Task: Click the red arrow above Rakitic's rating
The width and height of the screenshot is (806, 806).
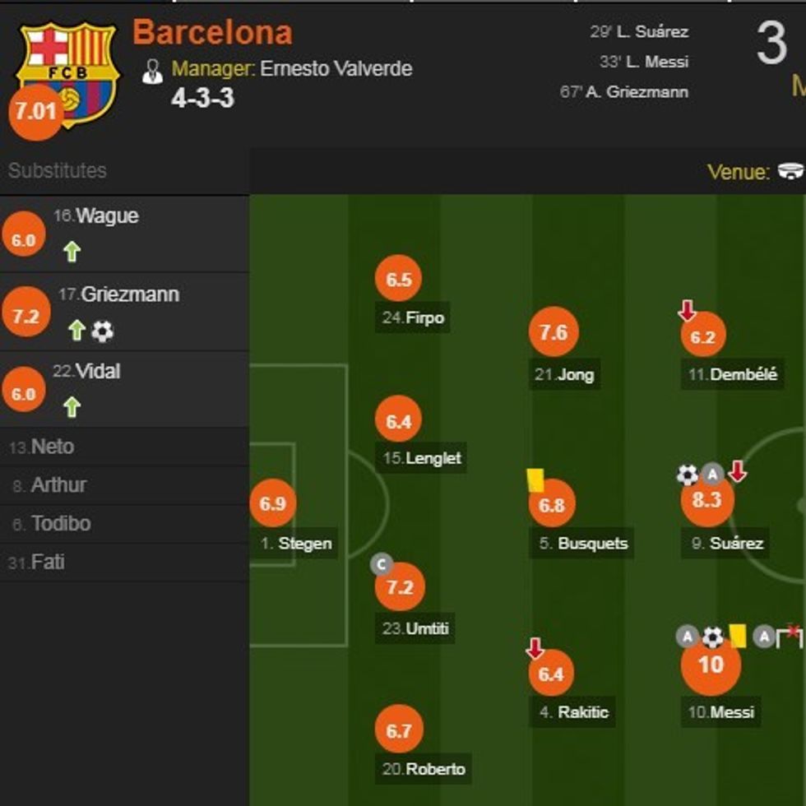Action: point(535,648)
